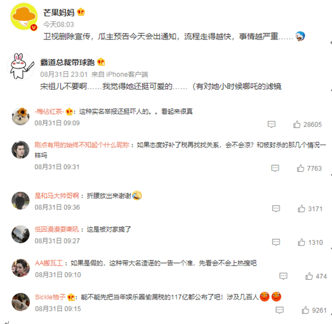
Task: View 霸道总裁带球跑 profile via name
Action: coord(67,62)
